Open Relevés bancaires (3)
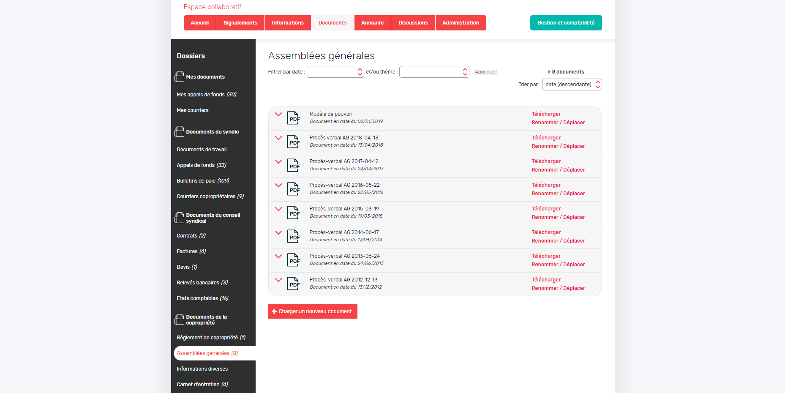The image size is (785, 393). (x=202, y=283)
